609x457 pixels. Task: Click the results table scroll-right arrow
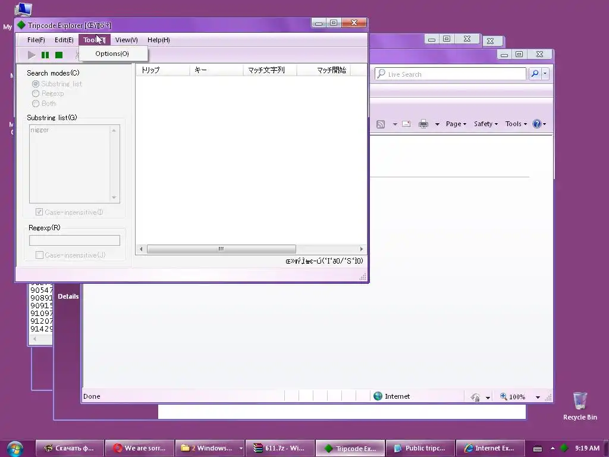(361, 249)
